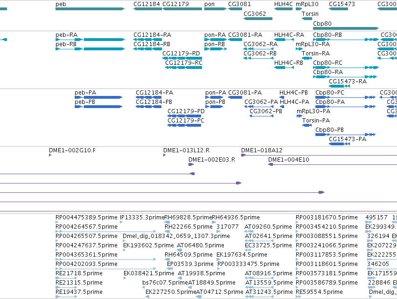Click the CG3081-PA protein label
The width and height of the screenshot is (397, 299).
[245, 93]
